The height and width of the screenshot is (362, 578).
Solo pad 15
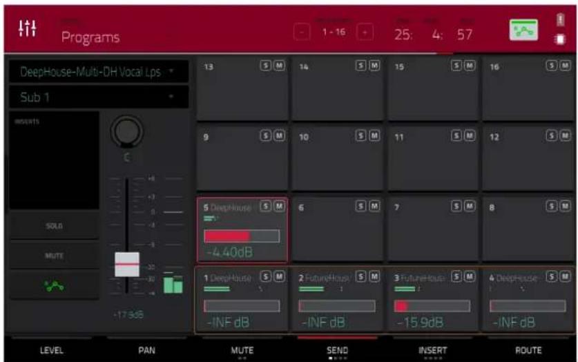tap(456, 66)
